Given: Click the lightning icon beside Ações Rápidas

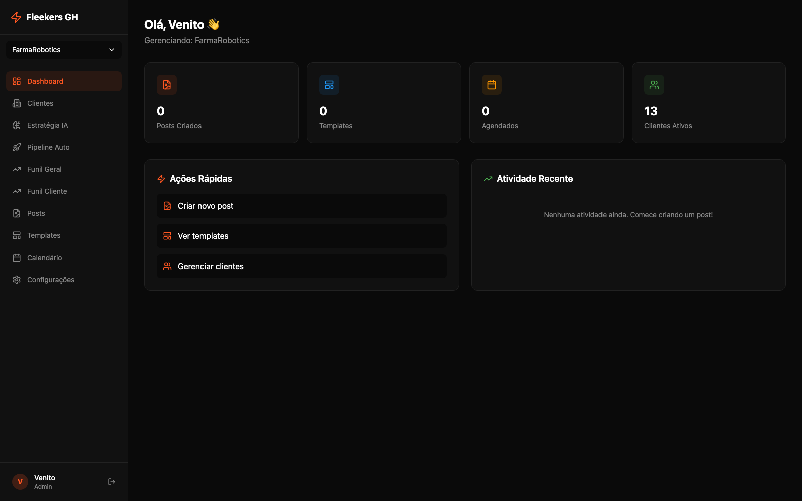Looking at the screenshot, I should point(161,179).
